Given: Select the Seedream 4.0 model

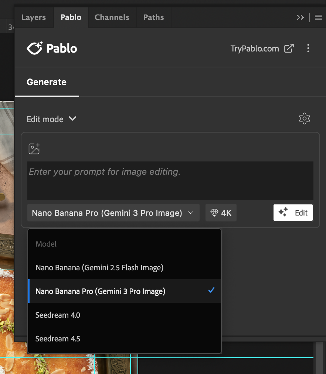Looking at the screenshot, I should 58,315.
